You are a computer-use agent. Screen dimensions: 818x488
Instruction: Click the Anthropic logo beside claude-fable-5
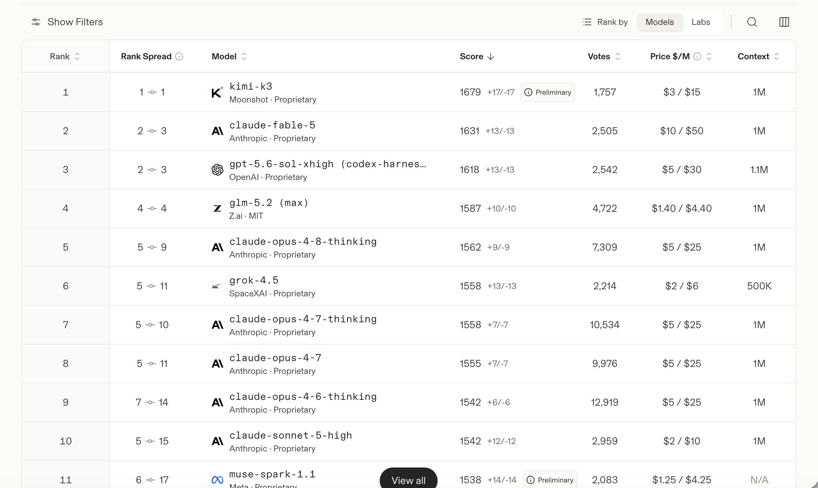click(x=217, y=131)
